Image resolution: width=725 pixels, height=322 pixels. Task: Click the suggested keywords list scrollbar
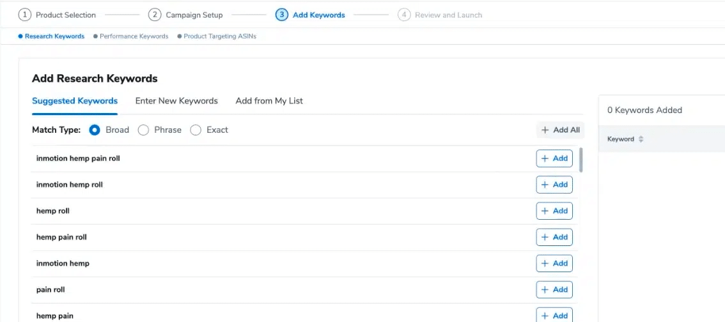(581, 160)
